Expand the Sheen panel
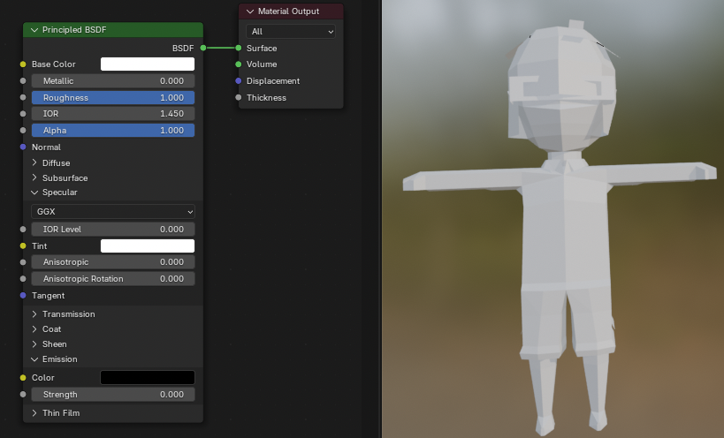 click(x=34, y=344)
